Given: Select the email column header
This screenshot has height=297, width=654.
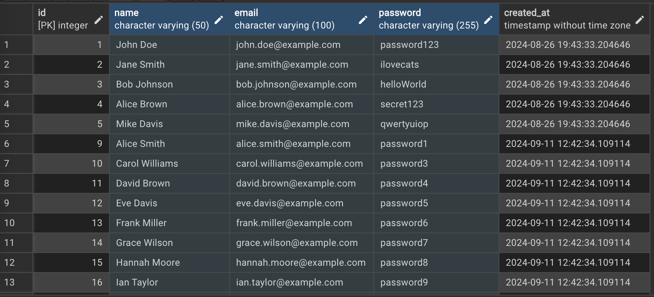Looking at the screenshot, I should pyautogui.click(x=293, y=19).
